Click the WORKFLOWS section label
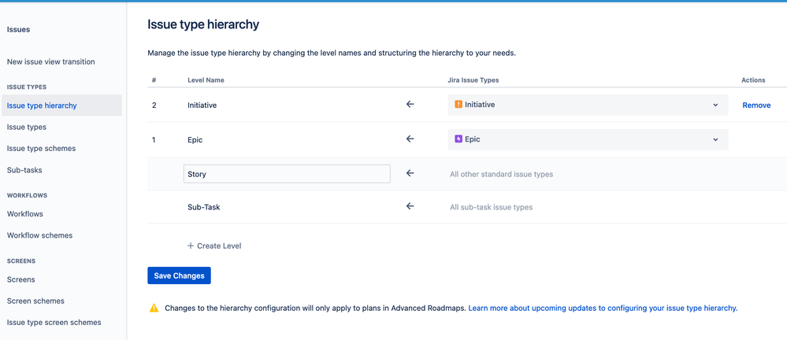Screen dimensions: 787x340 27,195
